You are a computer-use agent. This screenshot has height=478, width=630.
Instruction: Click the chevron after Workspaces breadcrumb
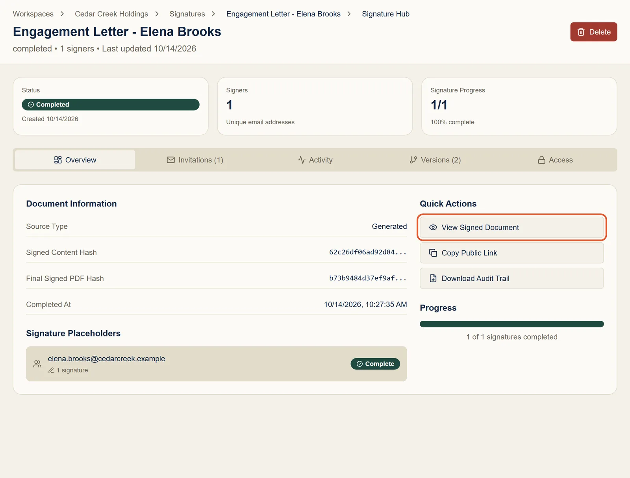click(62, 14)
